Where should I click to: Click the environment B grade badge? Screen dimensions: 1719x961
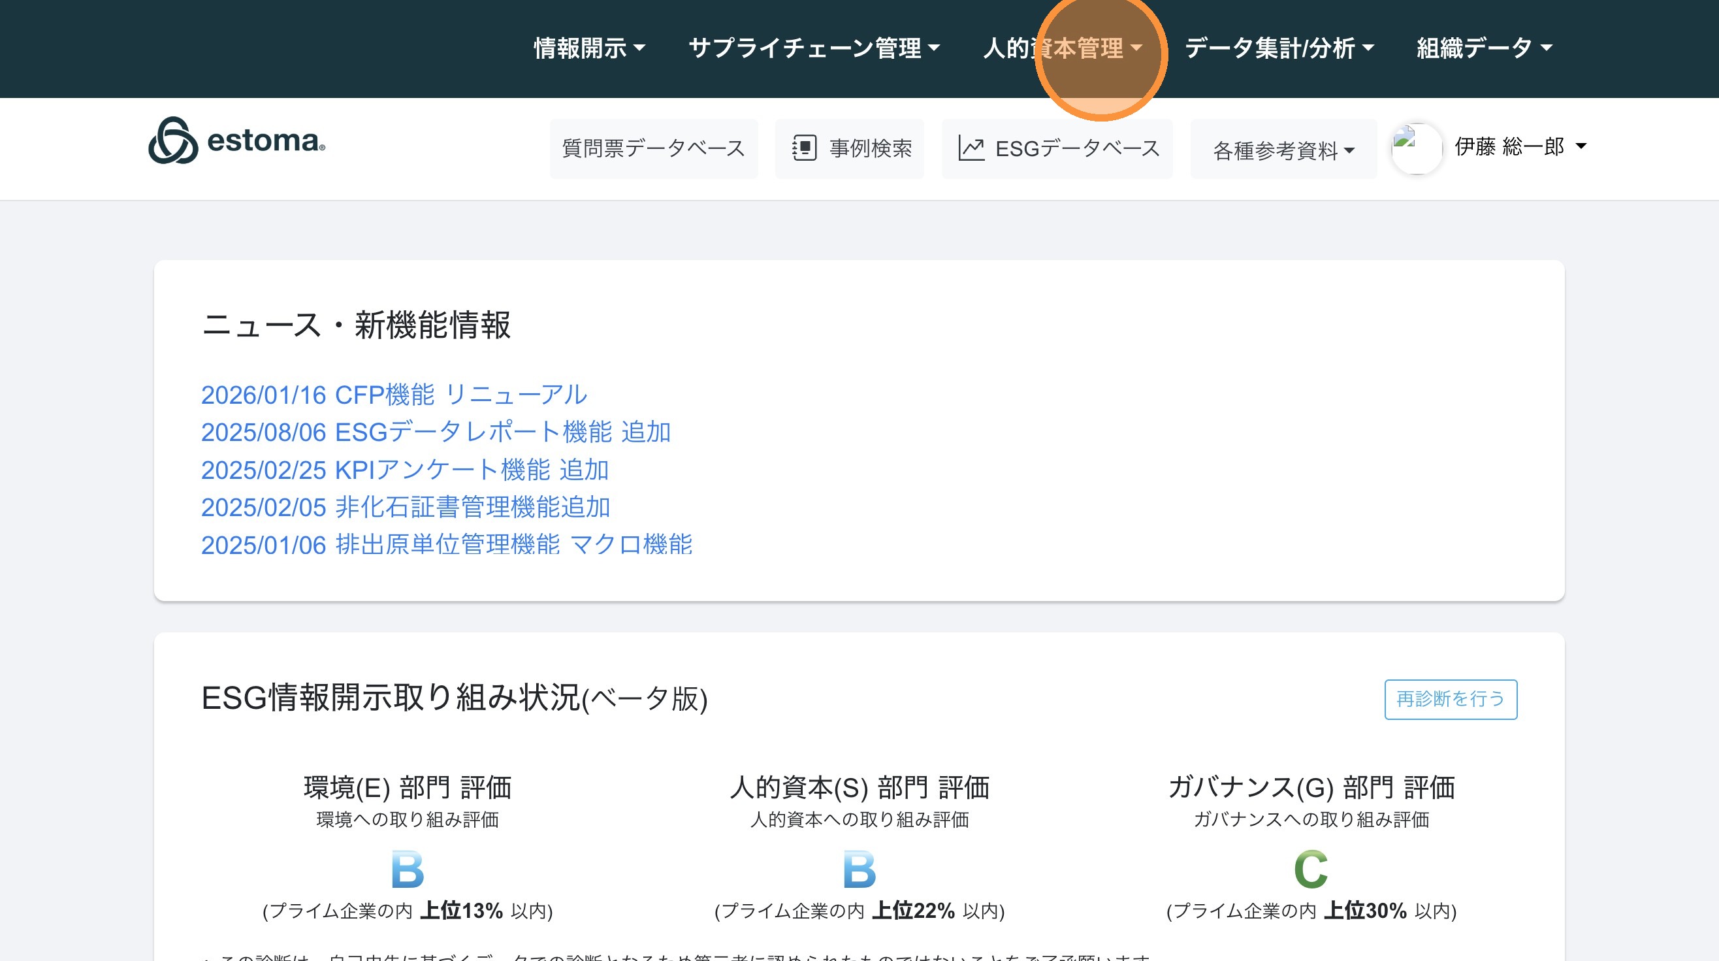click(x=407, y=869)
